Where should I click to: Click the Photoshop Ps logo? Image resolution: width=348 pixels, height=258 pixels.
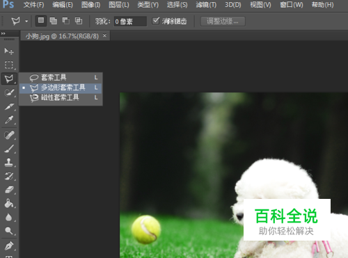8,4
